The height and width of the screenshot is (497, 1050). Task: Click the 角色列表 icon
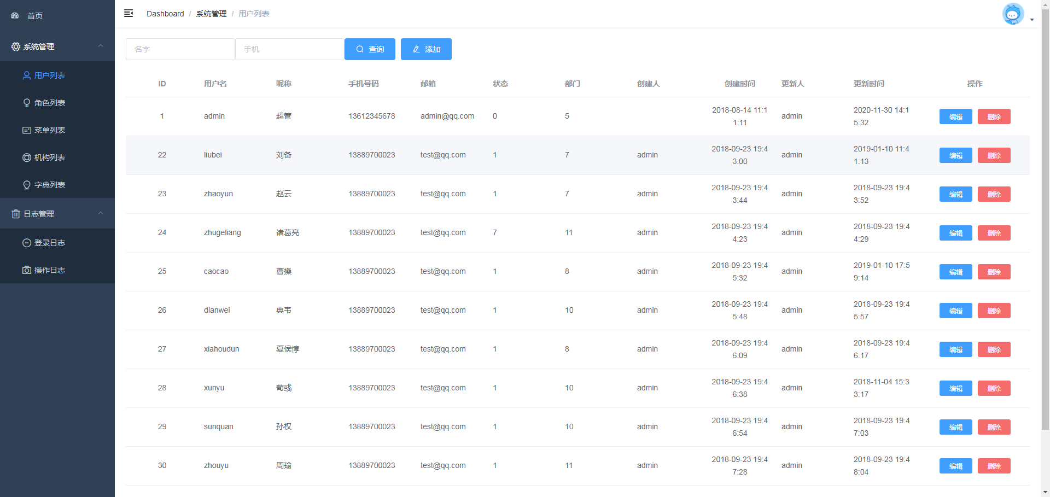pyautogui.click(x=26, y=103)
